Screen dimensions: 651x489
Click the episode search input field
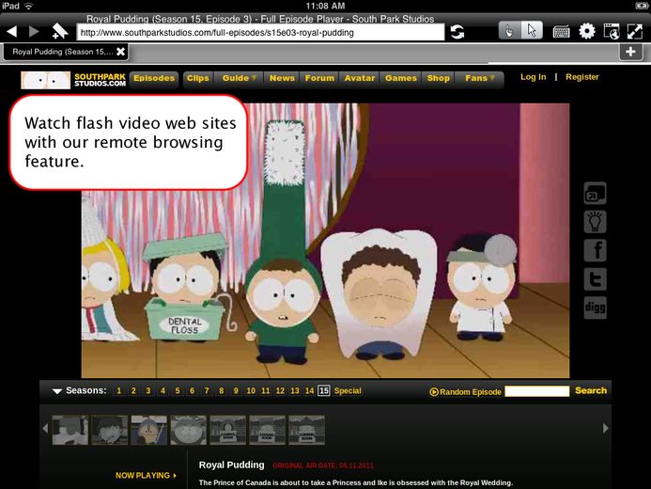[536, 391]
